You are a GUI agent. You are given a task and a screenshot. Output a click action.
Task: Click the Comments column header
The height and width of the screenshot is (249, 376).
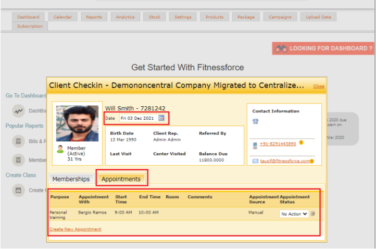[200, 197]
